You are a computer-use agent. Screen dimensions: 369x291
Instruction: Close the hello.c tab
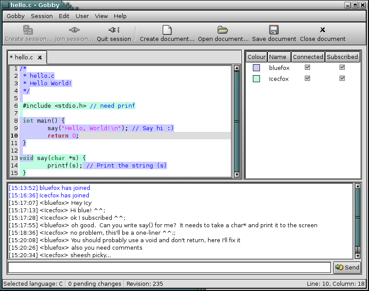(40, 58)
